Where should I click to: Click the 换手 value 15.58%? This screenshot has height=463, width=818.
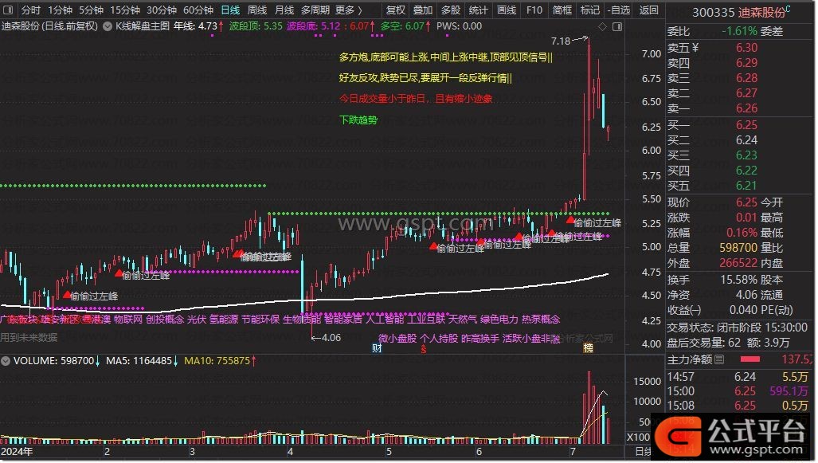[738, 279]
